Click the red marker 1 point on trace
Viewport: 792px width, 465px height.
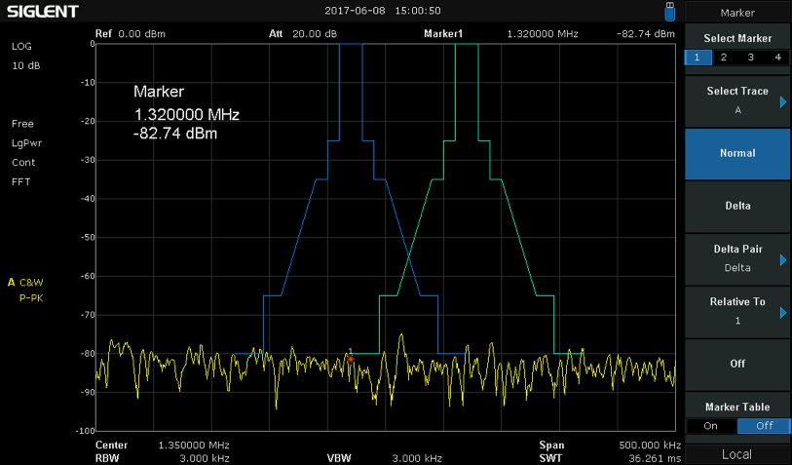(351, 359)
